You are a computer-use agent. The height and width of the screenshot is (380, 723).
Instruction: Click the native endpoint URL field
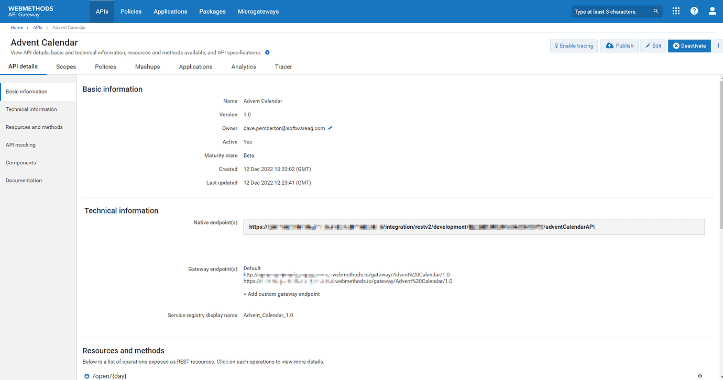tap(474, 227)
